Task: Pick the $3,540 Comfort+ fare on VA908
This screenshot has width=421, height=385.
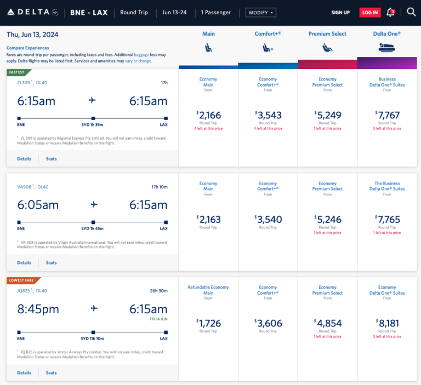Action: [268, 220]
